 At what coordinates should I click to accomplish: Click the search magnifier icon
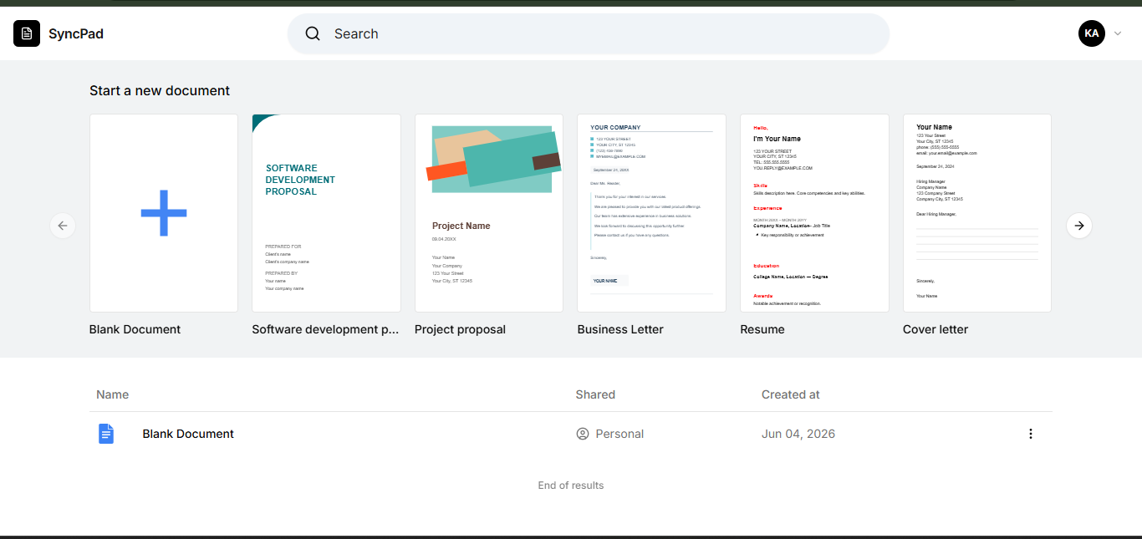coord(313,33)
